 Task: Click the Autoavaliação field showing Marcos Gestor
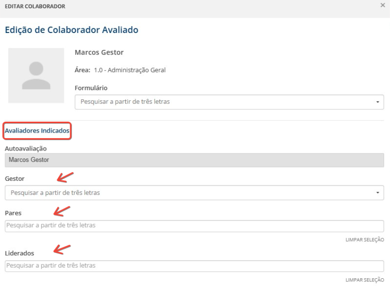pos(194,160)
